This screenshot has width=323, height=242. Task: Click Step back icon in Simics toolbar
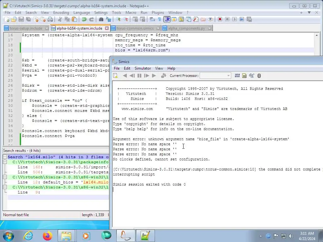pyautogui.click(x=132, y=76)
